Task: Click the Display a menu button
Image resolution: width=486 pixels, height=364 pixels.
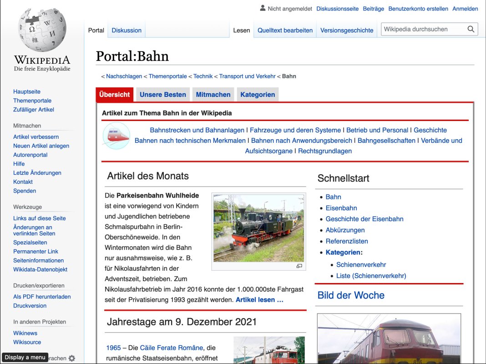Action: [x=25, y=358]
